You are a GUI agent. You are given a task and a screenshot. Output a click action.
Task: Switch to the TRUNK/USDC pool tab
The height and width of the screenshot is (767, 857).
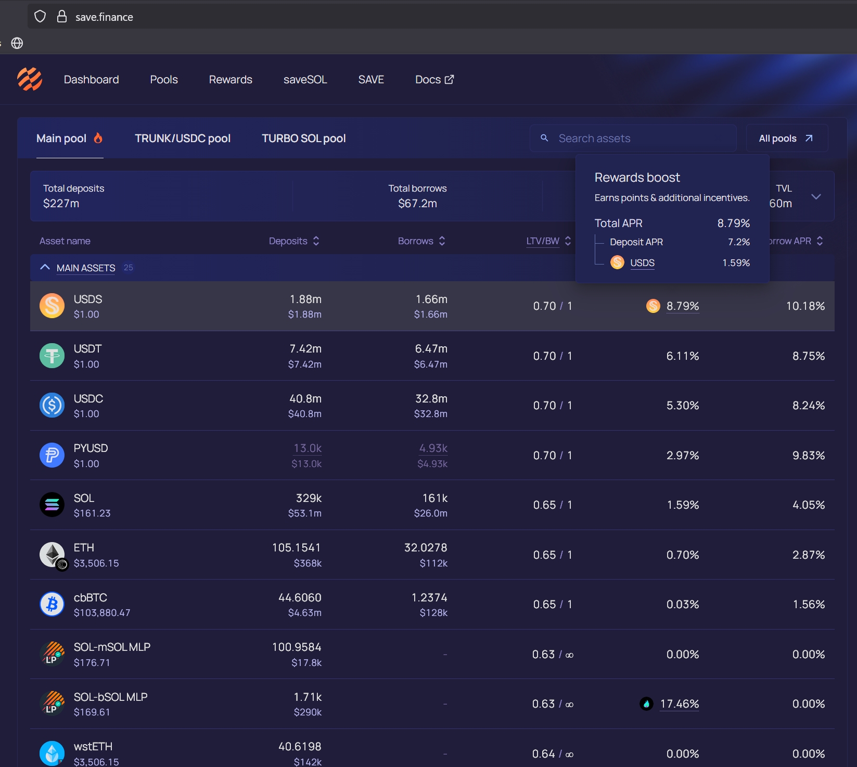183,139
